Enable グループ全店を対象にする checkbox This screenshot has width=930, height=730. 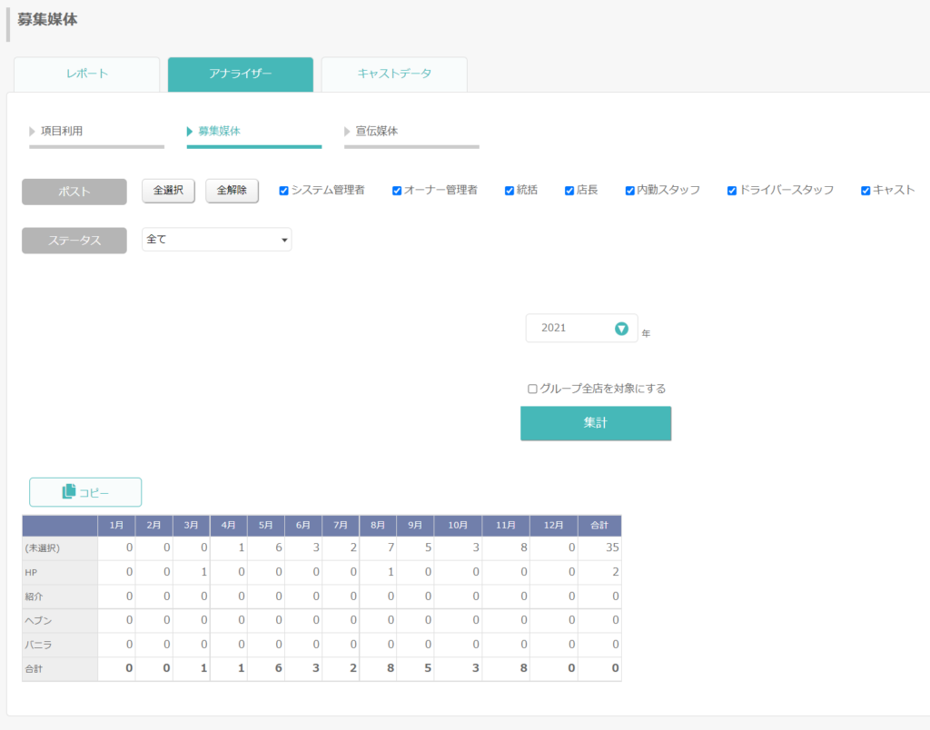(x=532, y=389)
